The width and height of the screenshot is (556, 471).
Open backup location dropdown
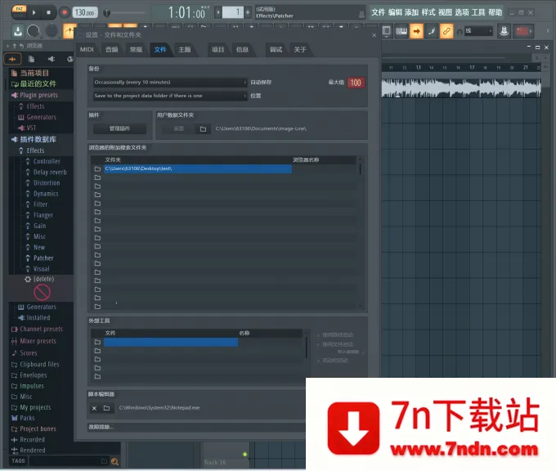[170, 96]
